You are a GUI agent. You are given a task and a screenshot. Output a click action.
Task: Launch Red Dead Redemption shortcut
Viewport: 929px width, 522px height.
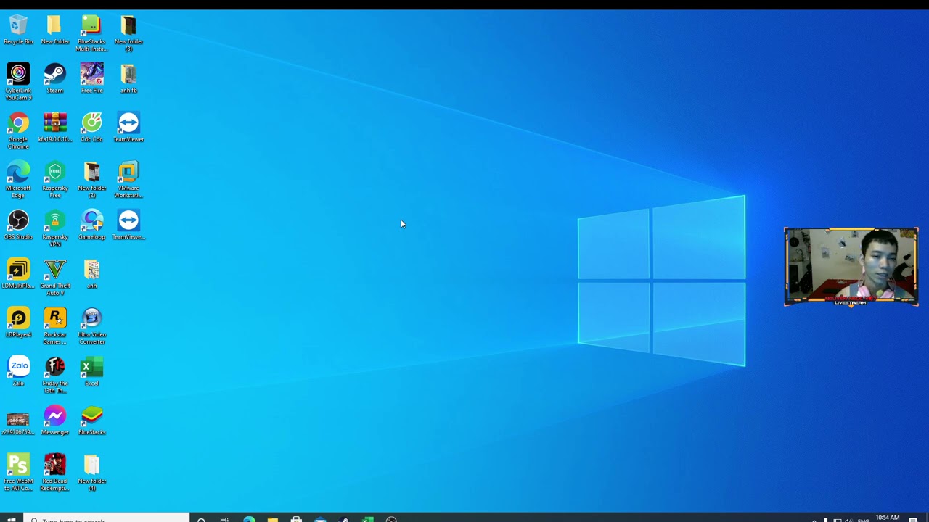click(x=55, y=472)
